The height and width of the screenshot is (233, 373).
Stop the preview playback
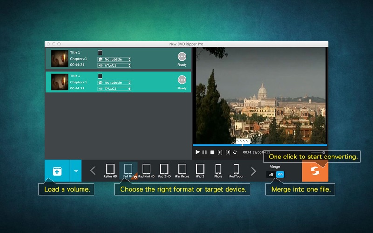pos(213,152)
